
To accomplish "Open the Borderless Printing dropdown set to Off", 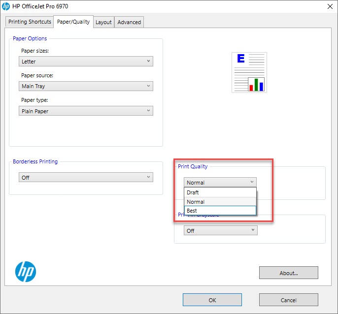I will coord(86,177).
